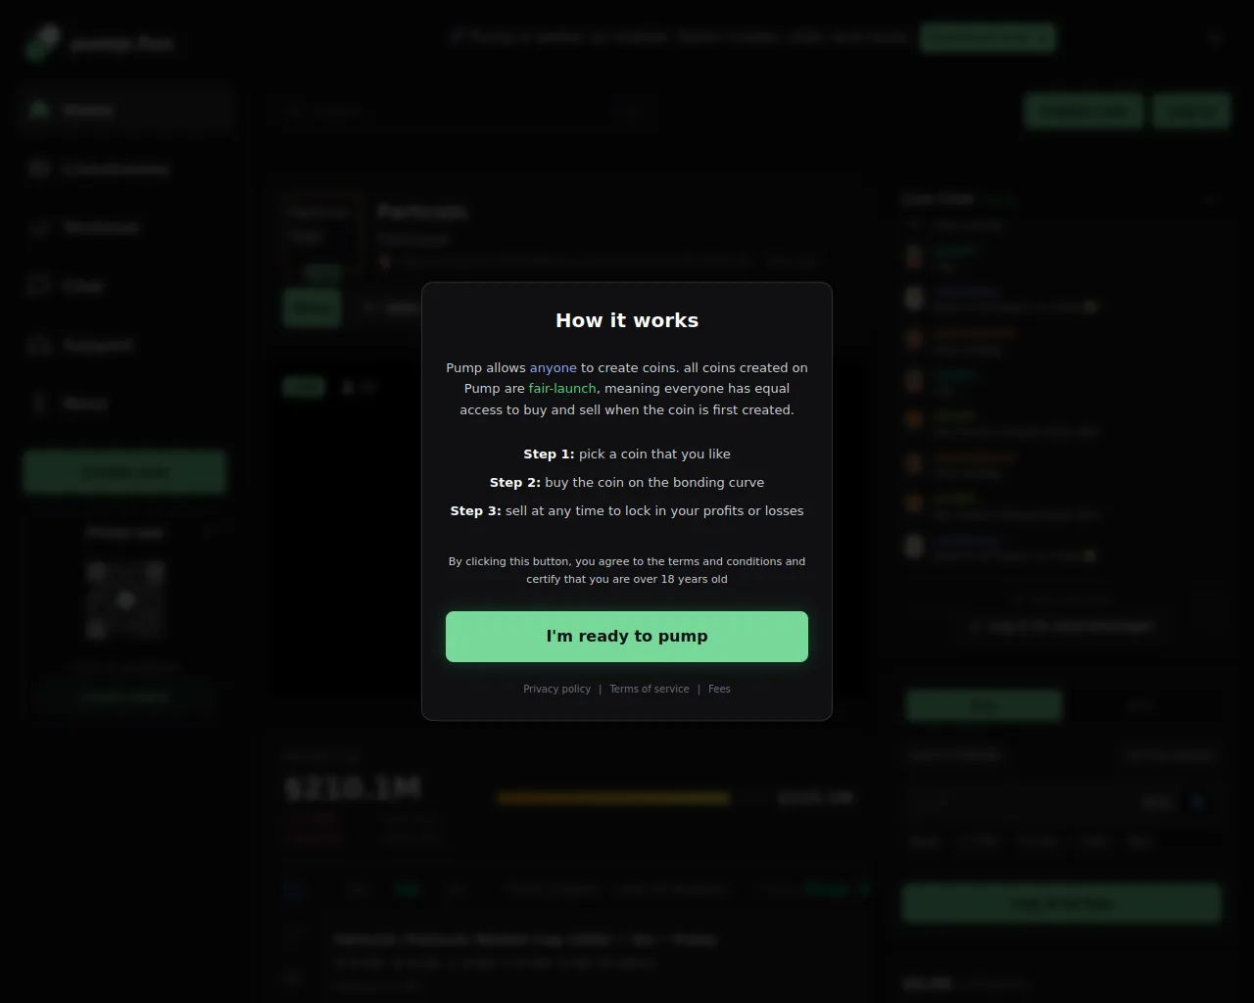This screenshot has height=1003, width=1254.
Task: Click the green Log in to trade button
Action: tap(1062, 903)
